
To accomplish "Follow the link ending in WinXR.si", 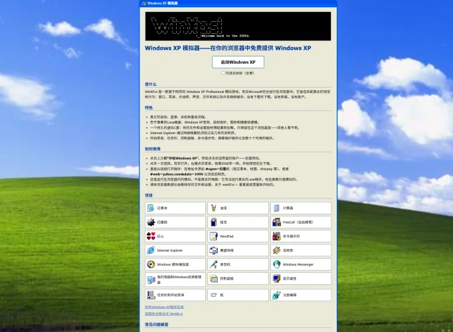I will [164, 314].
